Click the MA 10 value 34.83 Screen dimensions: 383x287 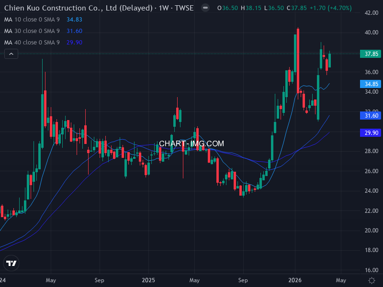coord(74,20)
